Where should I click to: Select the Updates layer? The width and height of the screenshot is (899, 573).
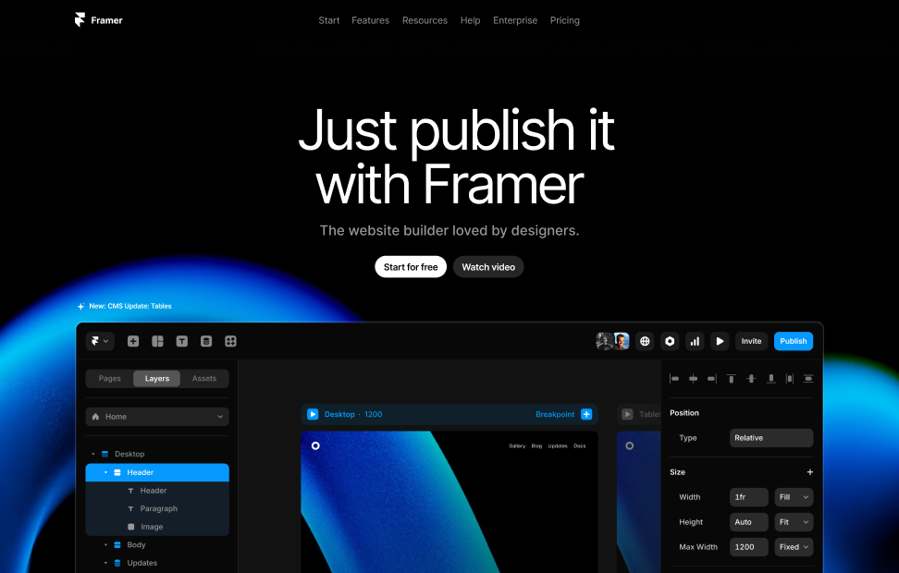pos(157,563)
